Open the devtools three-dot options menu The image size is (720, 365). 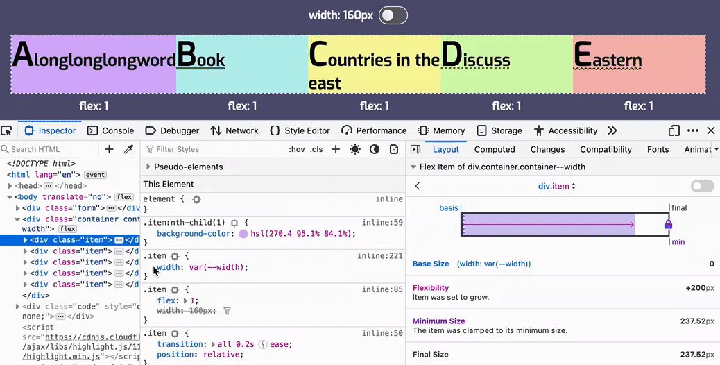pos(693,130)
